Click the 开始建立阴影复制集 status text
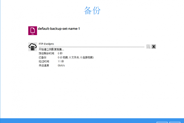The image size is (184, 123). pos(52,50)
